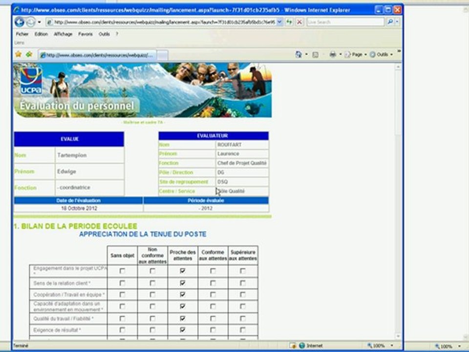Click the Evaluation du personnel banner image
Screen dimensions: 469x352
coord(142,90)
